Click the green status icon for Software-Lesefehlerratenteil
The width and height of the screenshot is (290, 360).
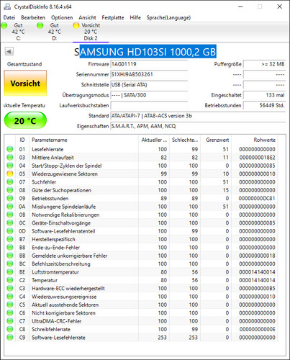point(10,231)
